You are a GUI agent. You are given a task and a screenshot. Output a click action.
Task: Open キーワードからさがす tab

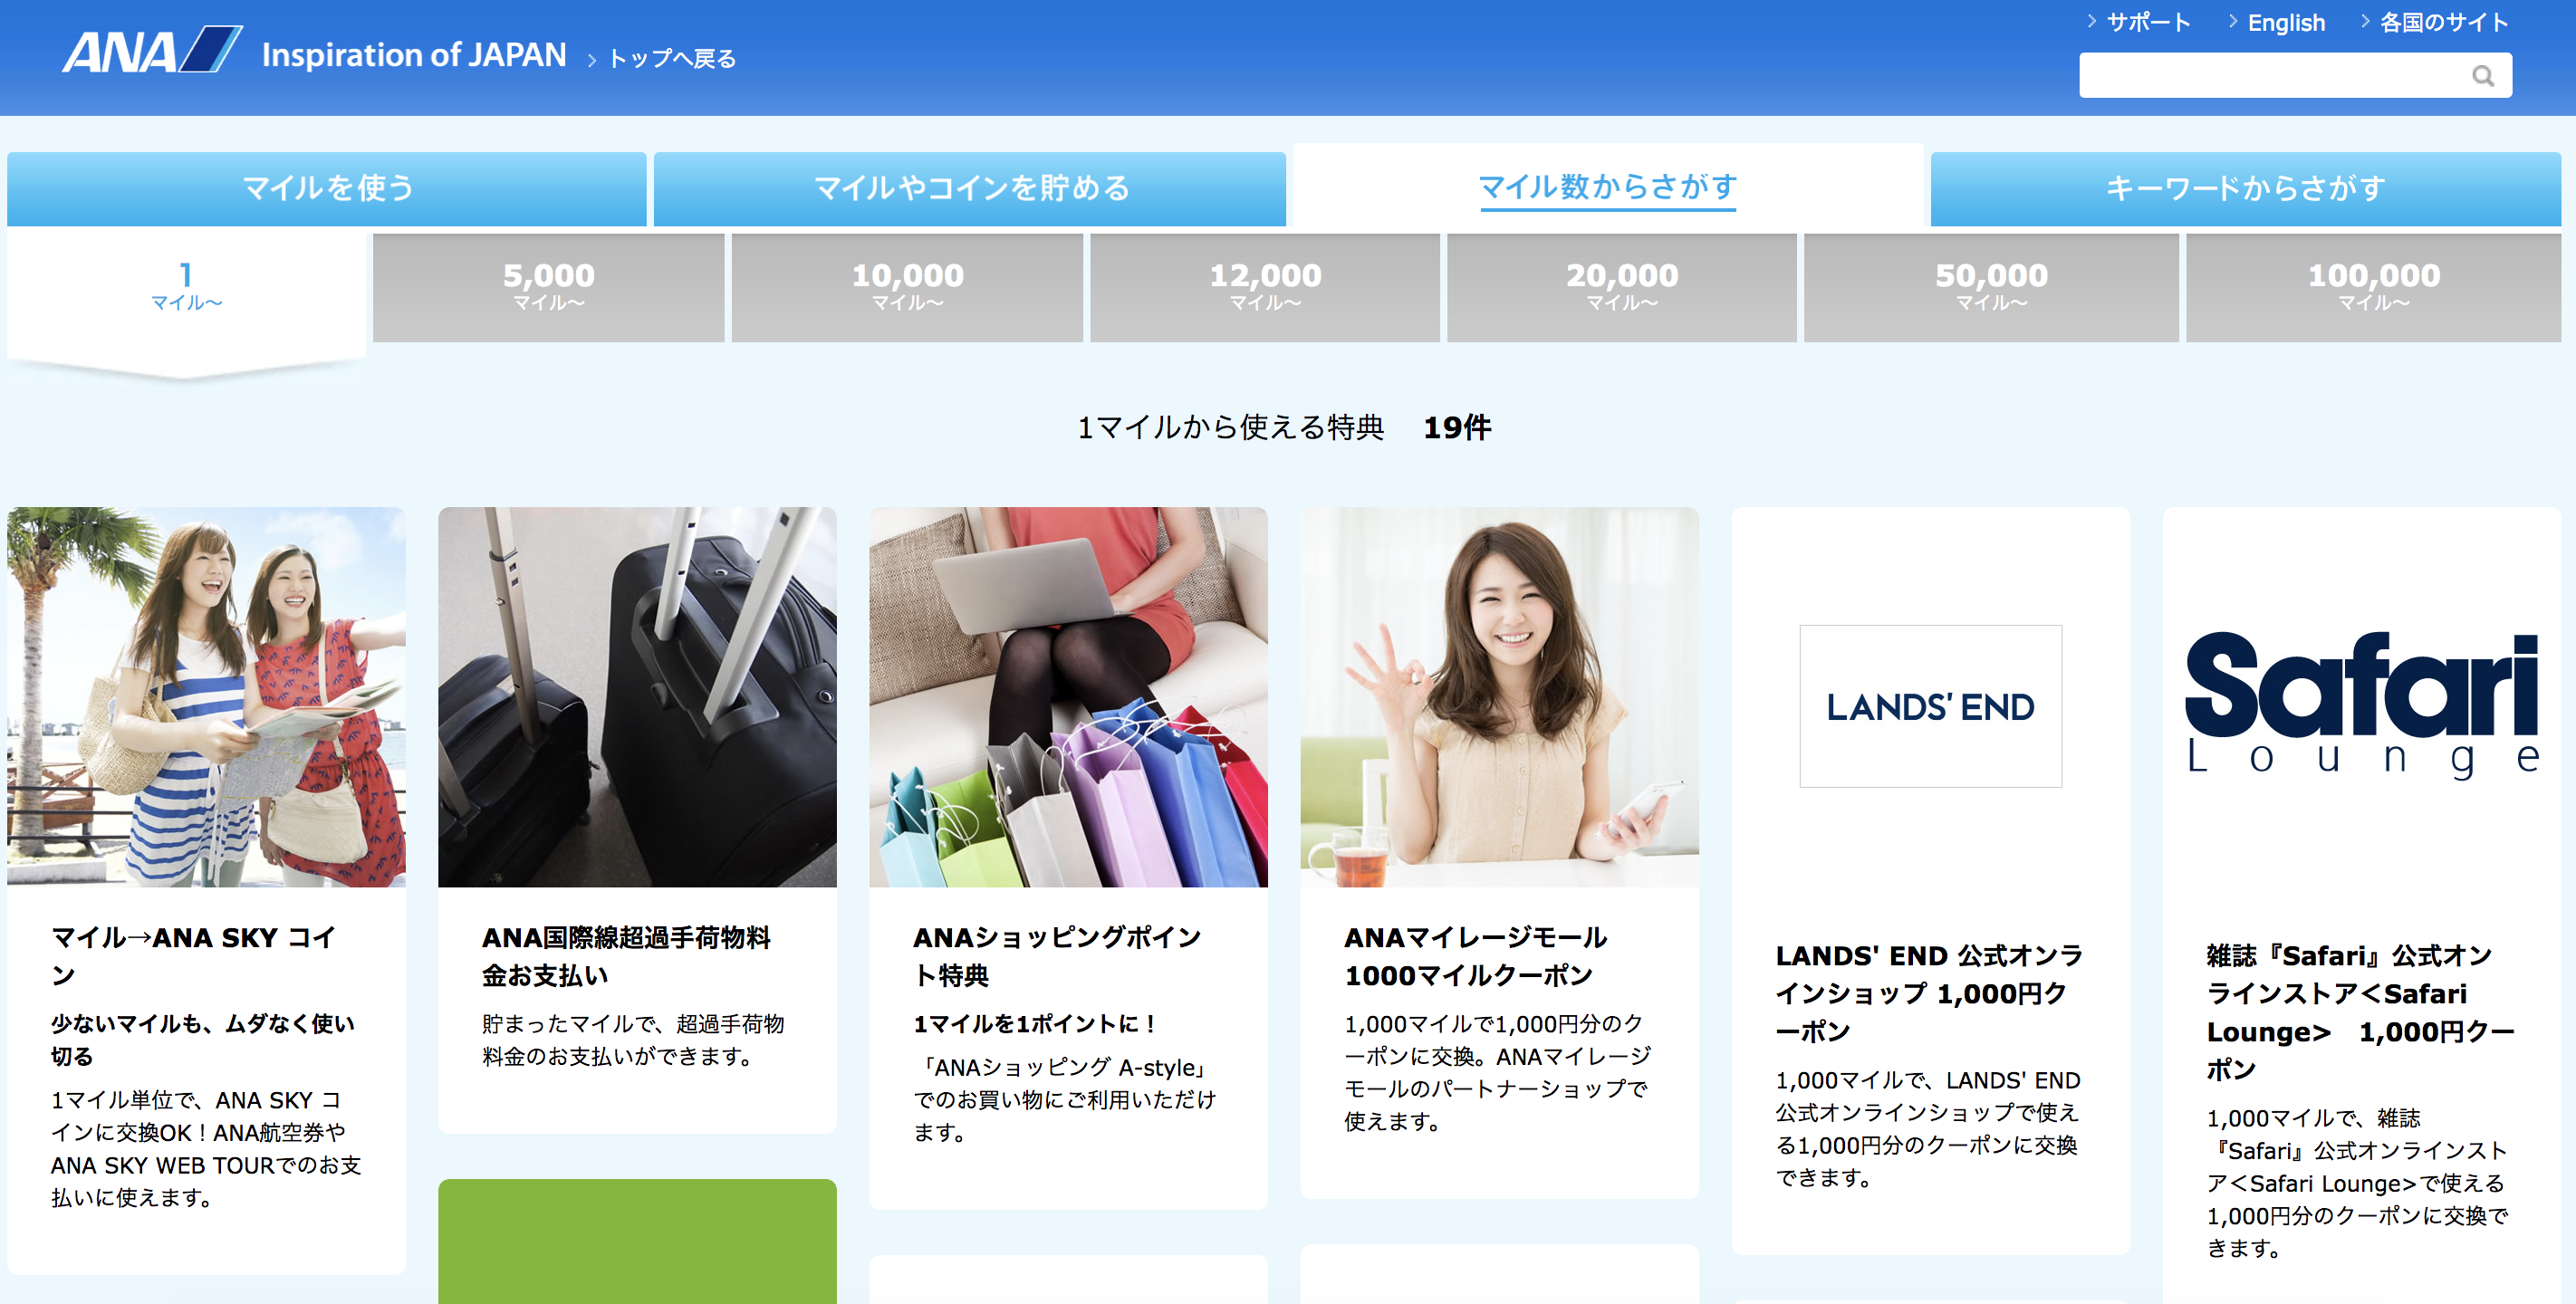pos(2245,188)
